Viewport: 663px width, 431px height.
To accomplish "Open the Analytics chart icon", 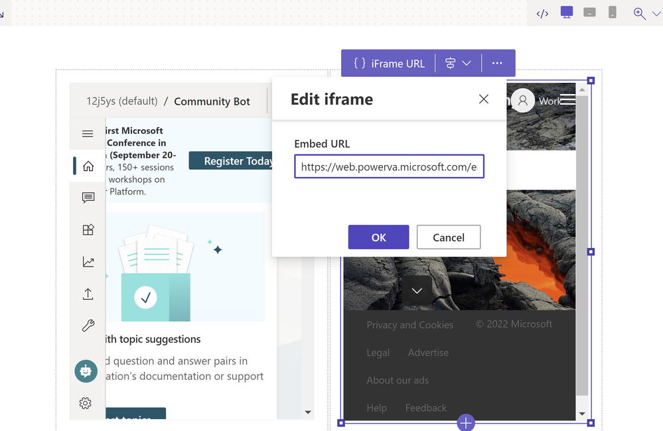I will tap(88, 262).
